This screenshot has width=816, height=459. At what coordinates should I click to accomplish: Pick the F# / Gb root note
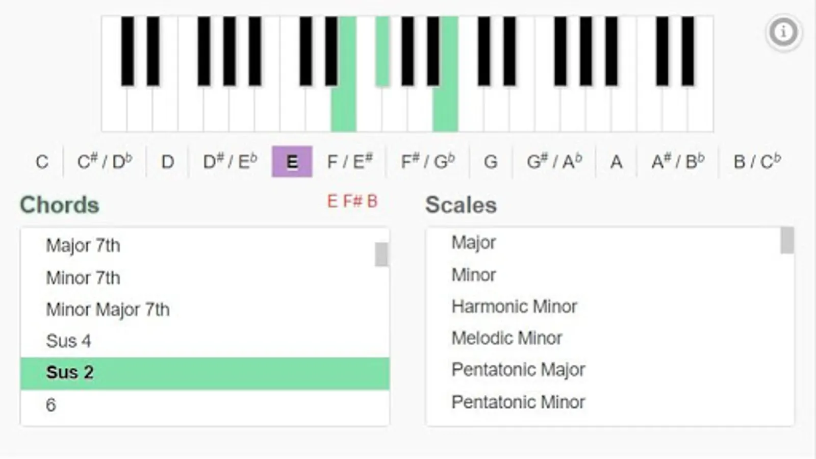pyautogui.click(x=427, y=162)
